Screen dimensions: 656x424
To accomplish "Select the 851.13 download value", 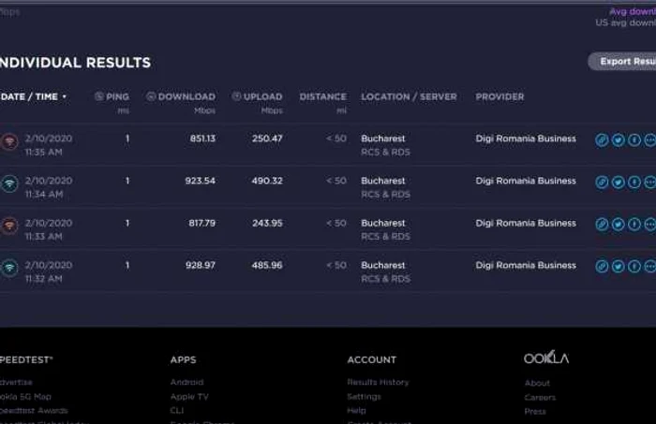I will (202, 139).
